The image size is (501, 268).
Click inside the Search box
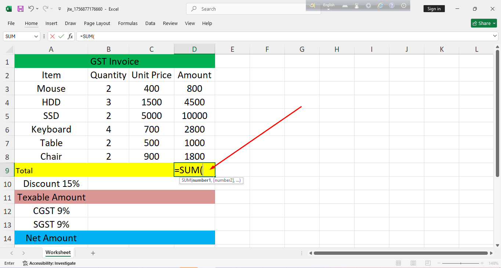[253, 9]
